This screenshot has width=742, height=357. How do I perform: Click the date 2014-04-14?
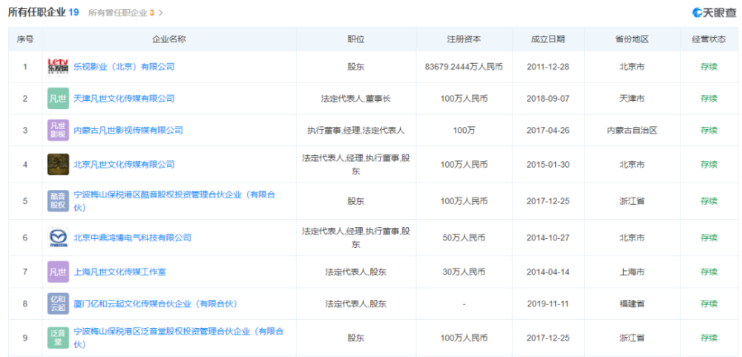(548, 272)
